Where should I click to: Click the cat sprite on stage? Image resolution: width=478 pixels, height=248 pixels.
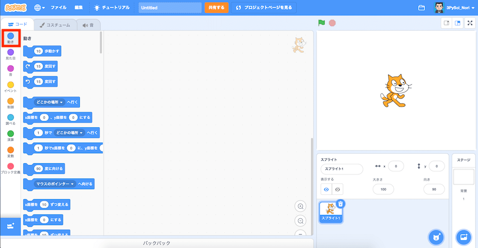(396, 90)
